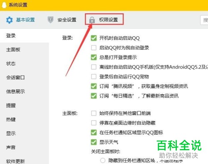Uncheck 订阅“每日精选” checkbox
Screen dimensions: 208x164
point(94,96)
